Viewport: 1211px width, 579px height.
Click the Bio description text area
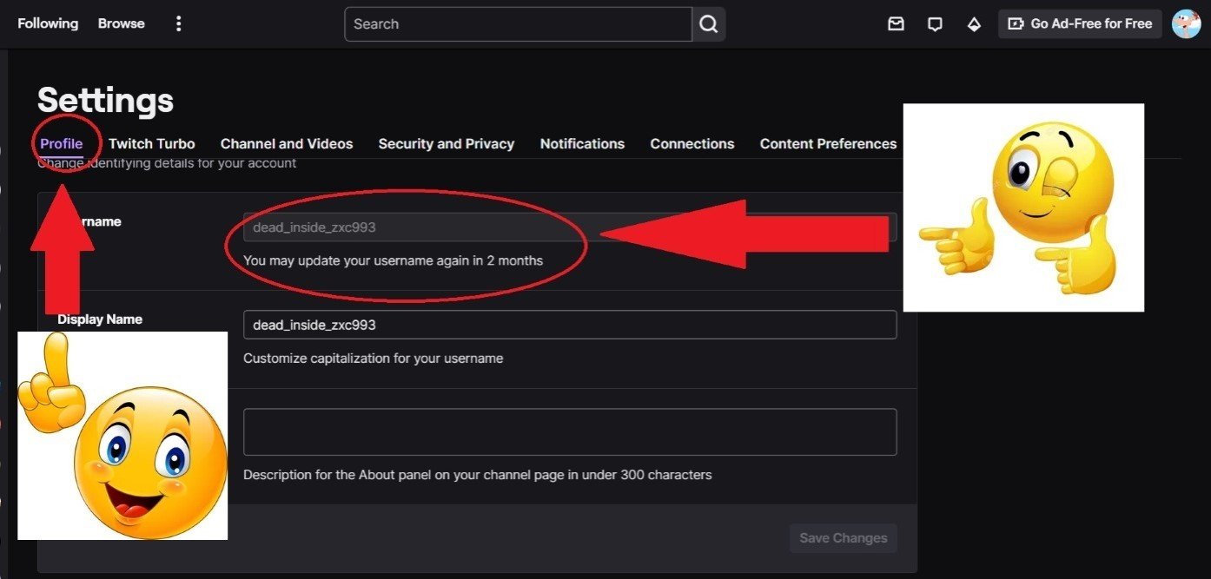click(570, 432)
